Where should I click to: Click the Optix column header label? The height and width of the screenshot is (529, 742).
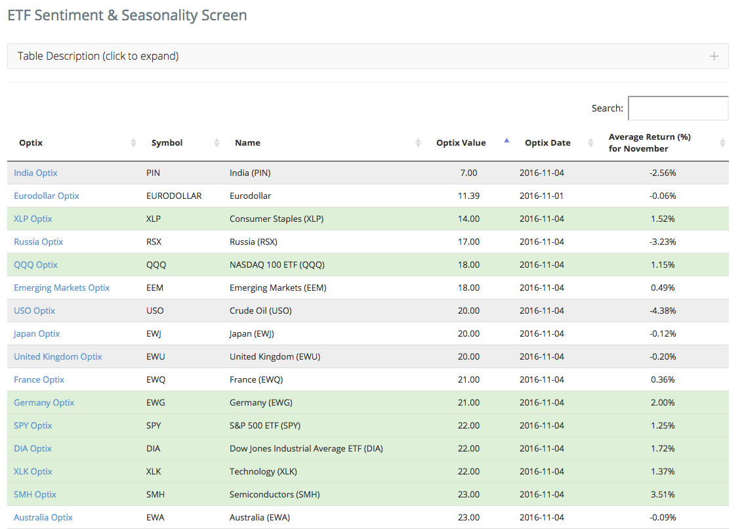click(31, 142)
